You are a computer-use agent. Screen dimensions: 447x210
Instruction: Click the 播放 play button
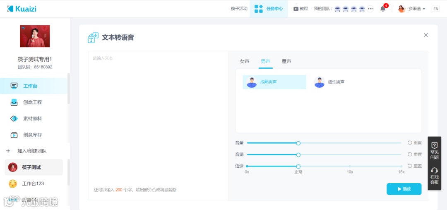(404, 189)
